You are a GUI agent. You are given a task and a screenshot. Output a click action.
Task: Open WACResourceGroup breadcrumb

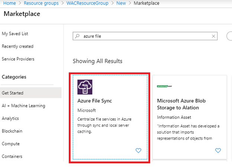point(87,3)
